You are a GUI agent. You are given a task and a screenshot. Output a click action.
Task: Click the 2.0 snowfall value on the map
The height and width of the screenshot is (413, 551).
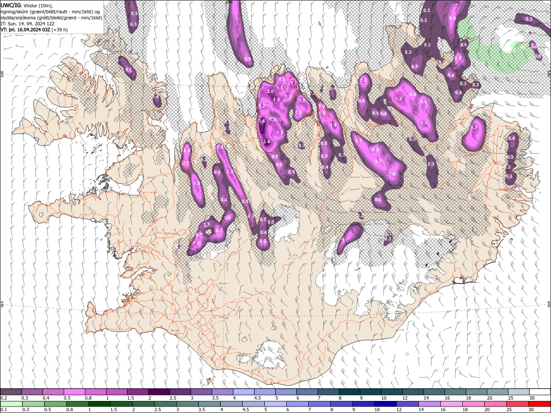click(x=270, y=92)
